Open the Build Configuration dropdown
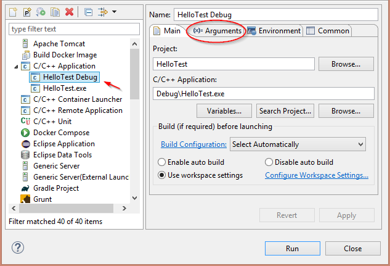 pyautogui.click(x=298, y=144)
